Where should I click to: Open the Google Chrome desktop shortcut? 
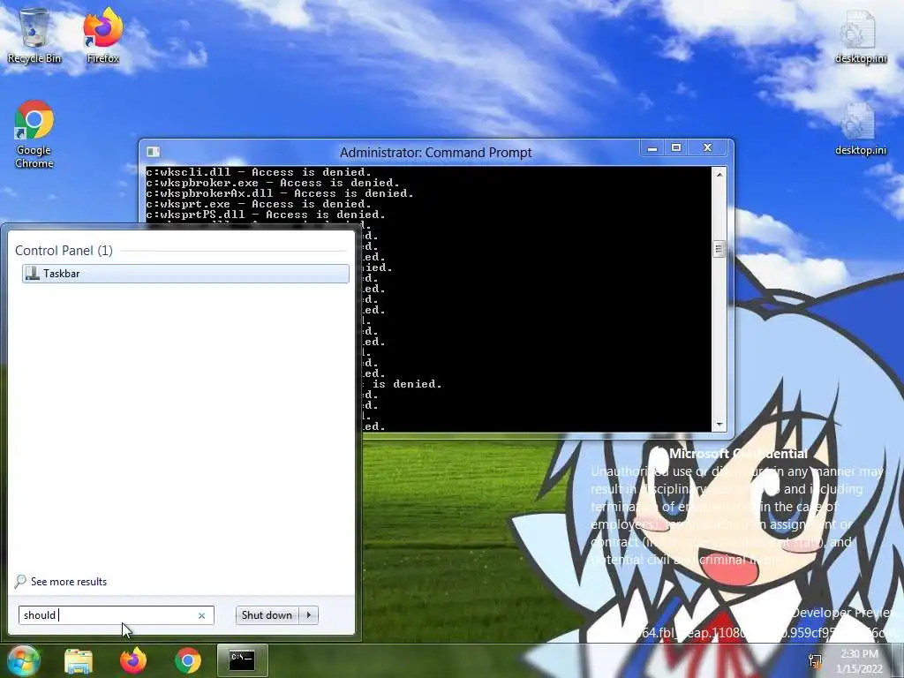pos(34,134)
